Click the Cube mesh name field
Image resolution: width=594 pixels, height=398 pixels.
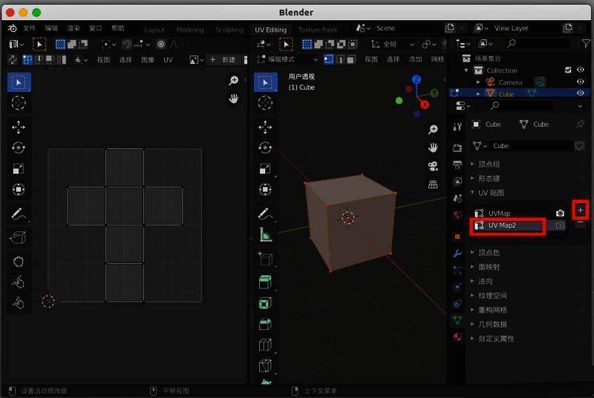[x=532, y=146]
